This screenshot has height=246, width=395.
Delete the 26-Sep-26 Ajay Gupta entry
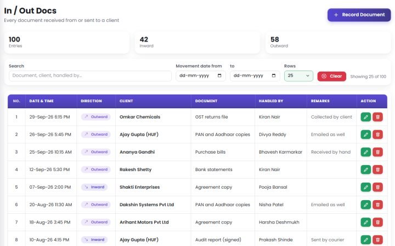[x=377, y=134]
